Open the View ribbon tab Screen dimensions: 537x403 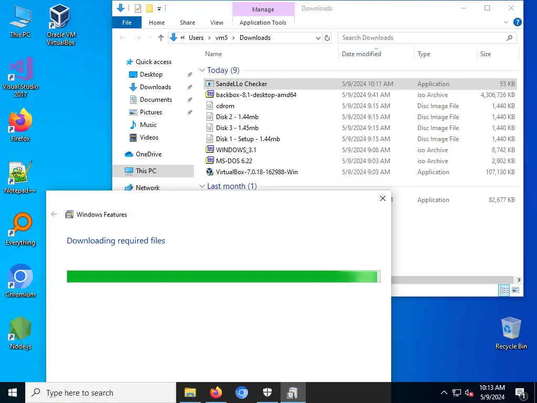click(x=217, y=23)
